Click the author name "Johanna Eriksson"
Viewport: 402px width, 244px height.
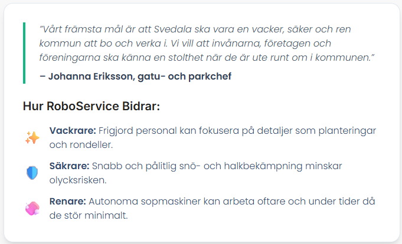tap(91, 76)
